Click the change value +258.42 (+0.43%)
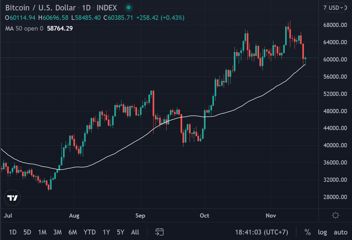This screenshot has height=240, width=352. pos(160,18)
